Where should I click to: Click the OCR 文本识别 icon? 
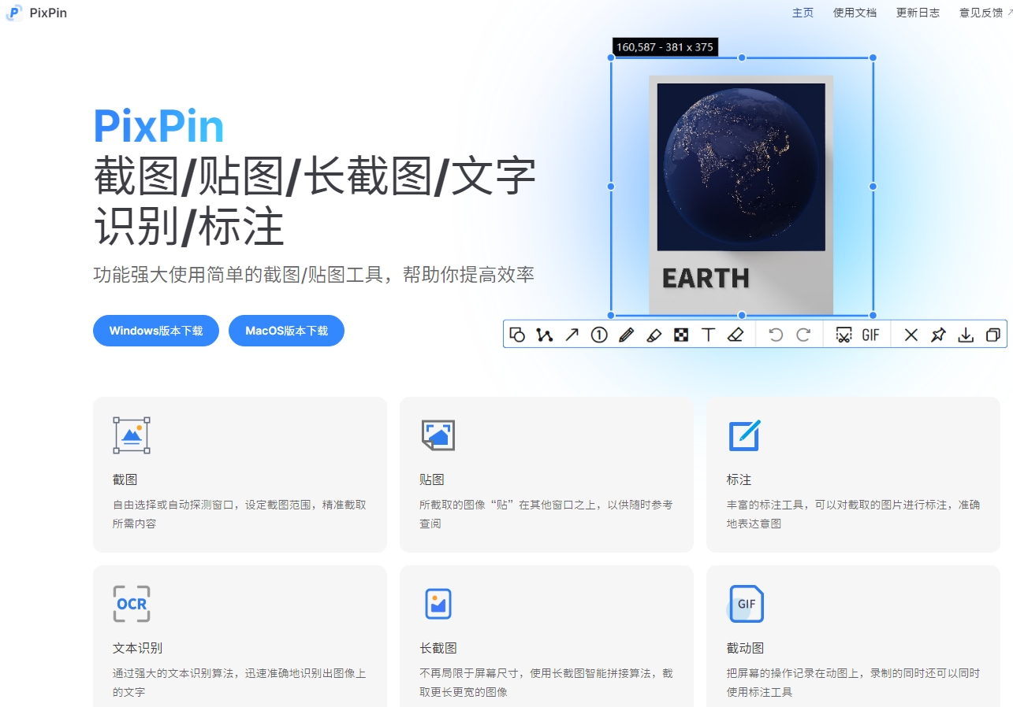[132, 604]
